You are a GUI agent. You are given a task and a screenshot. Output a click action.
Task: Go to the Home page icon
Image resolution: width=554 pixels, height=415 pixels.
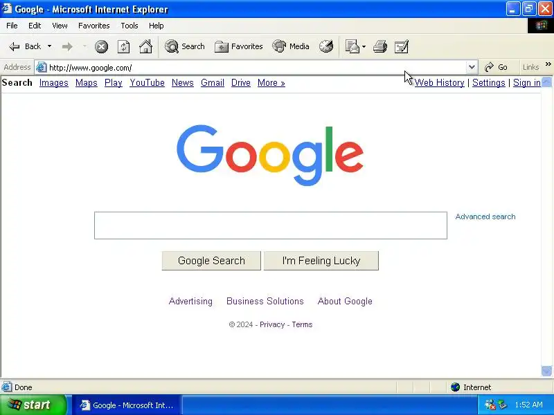click(x=145, y=46)
